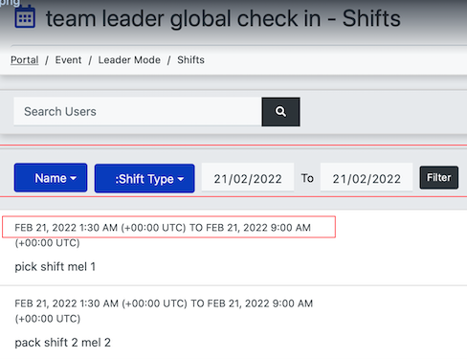467x359 pixels.
Task: Expand the Name dropdown
Action: (x=51, y=178)
